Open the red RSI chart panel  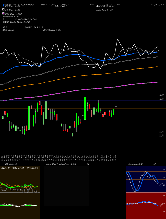tap(146, 206)
